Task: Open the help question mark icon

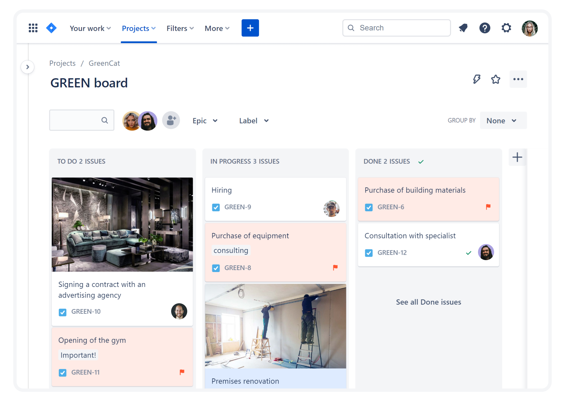Action: pos(485,28)
